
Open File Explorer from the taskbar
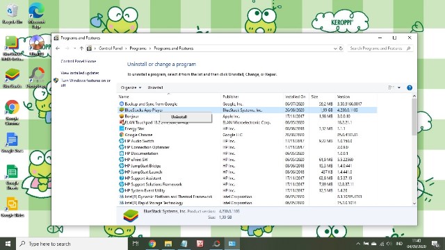point(168,244)
